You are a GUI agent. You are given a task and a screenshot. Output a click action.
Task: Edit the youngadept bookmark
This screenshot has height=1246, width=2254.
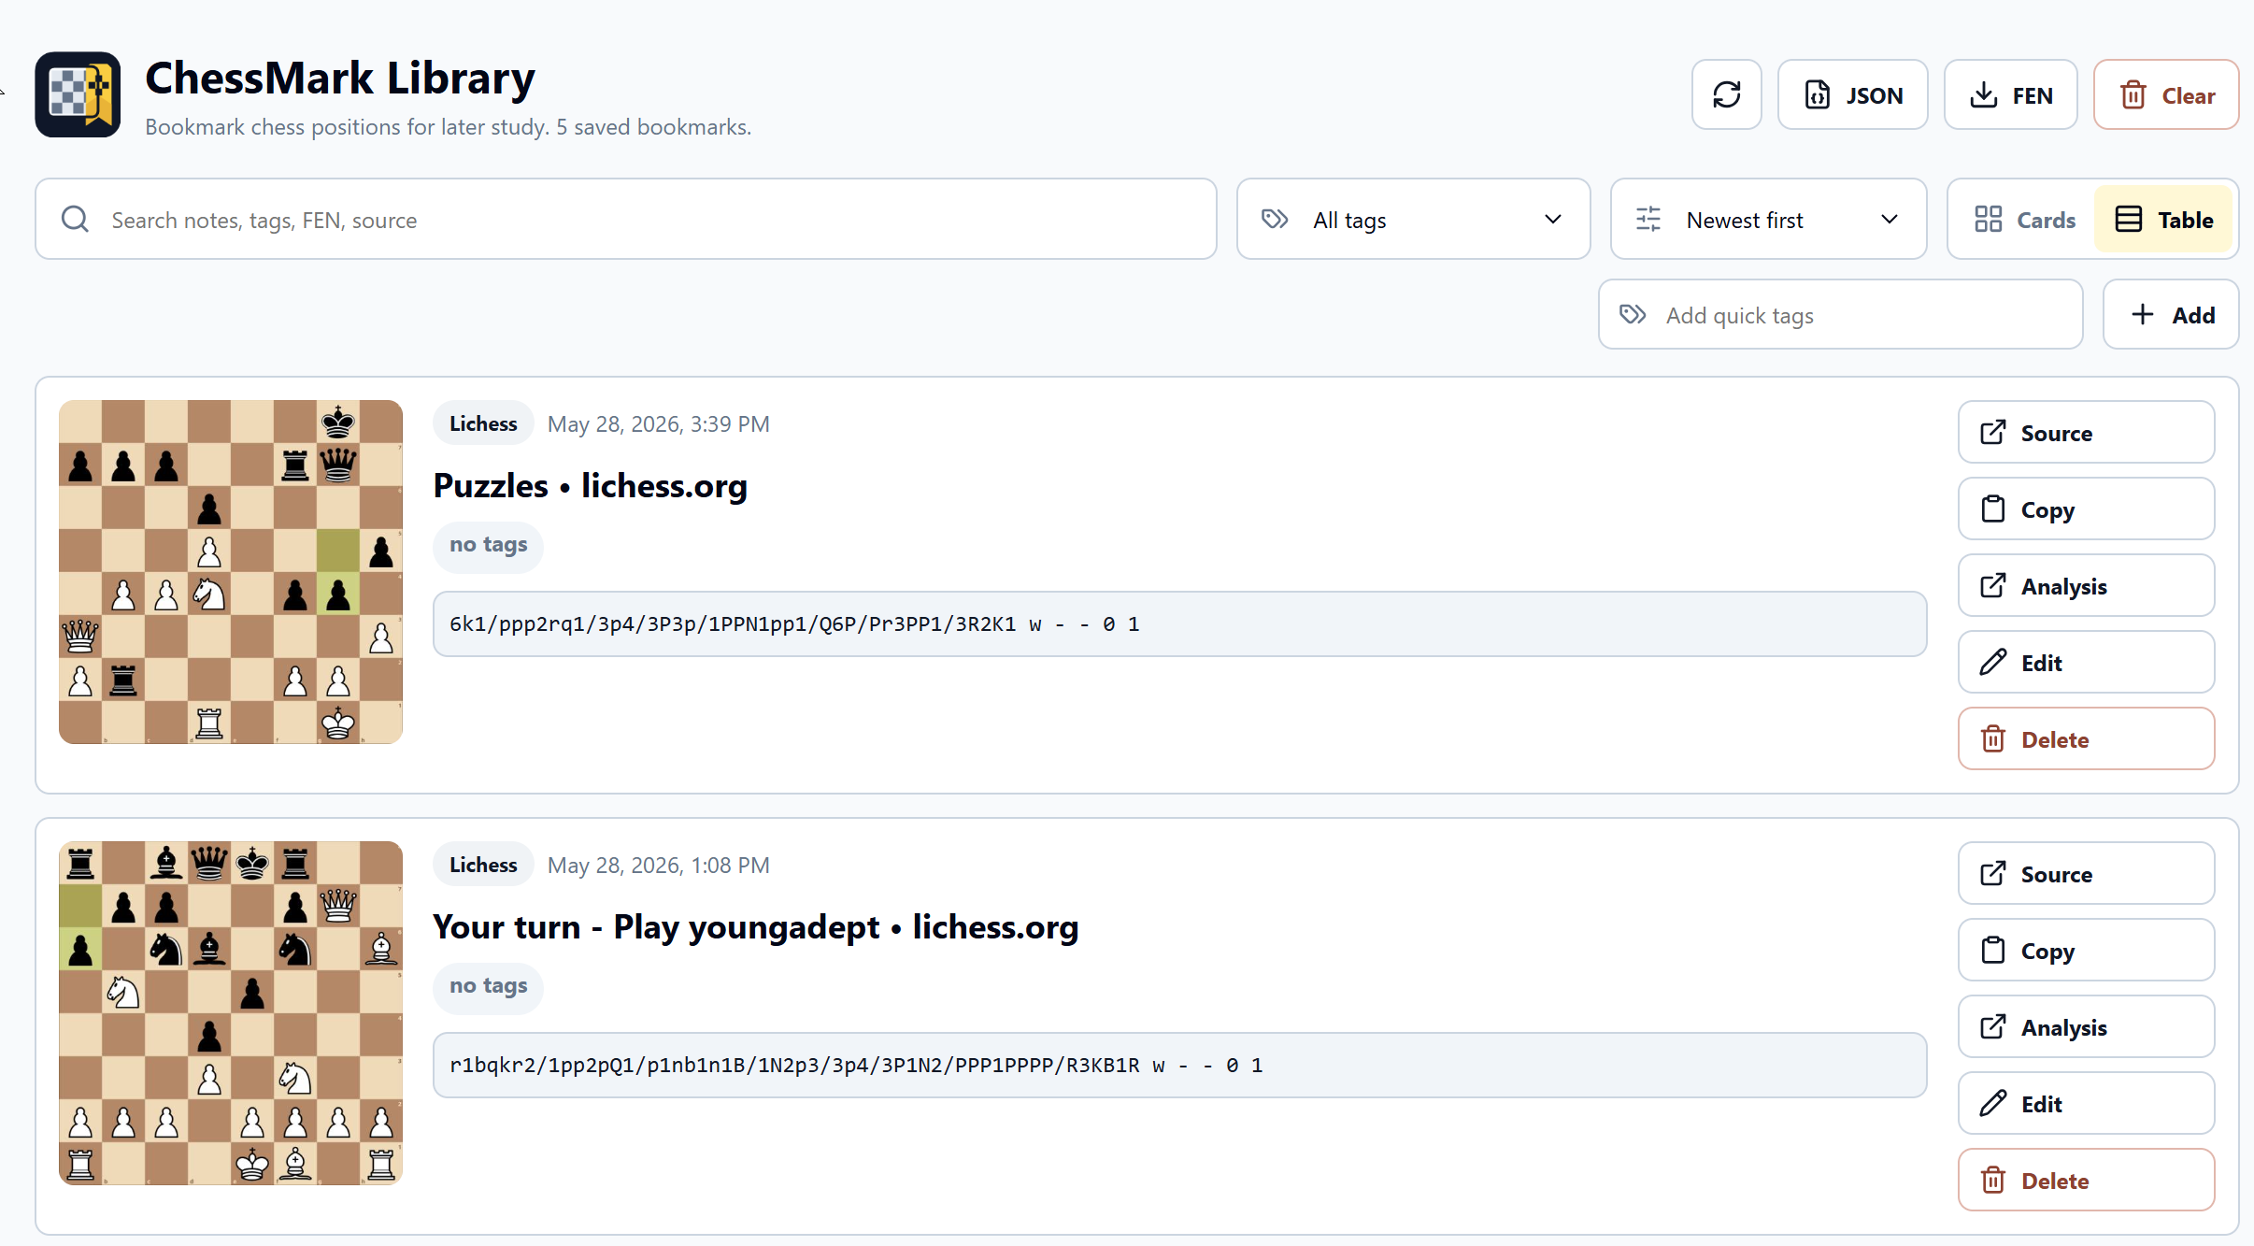click(2086, 1104)
